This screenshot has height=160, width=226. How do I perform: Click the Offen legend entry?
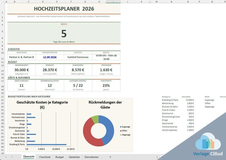click(124, 131)
